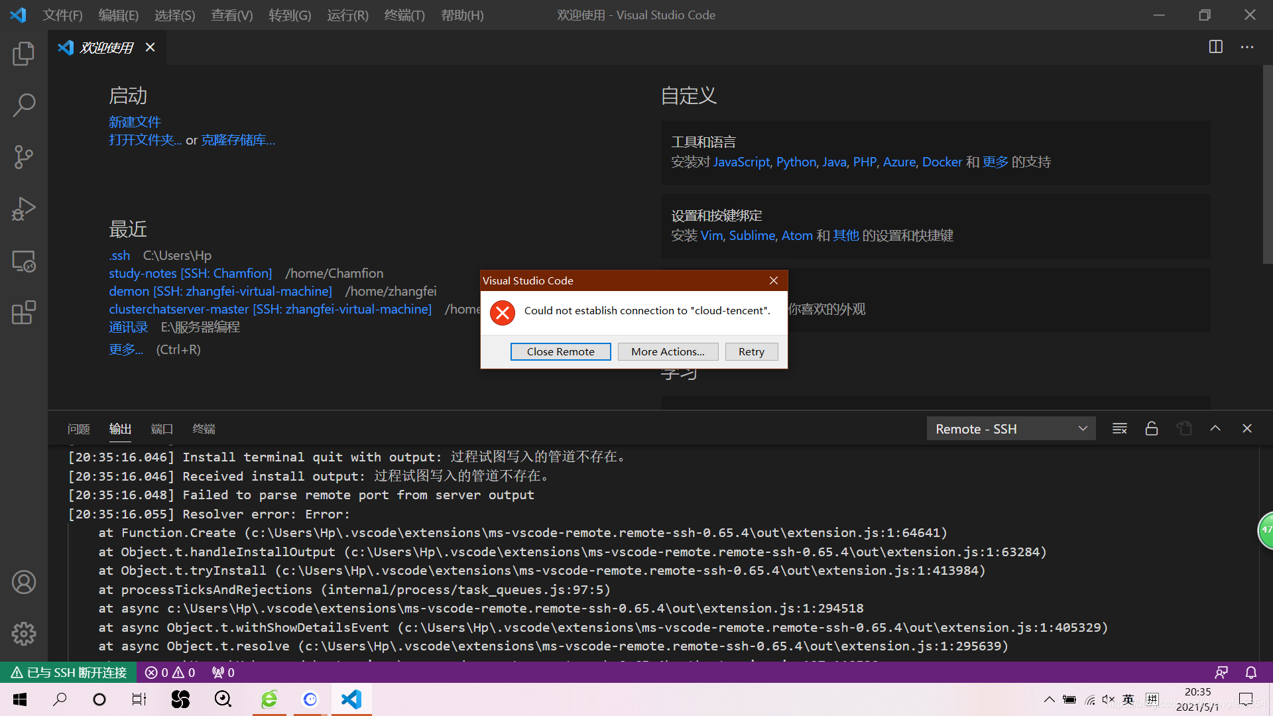Viewport: 1273px width, 716px height.
Task: Open Remote Explorer in activity bar
Action: point(23,261)
